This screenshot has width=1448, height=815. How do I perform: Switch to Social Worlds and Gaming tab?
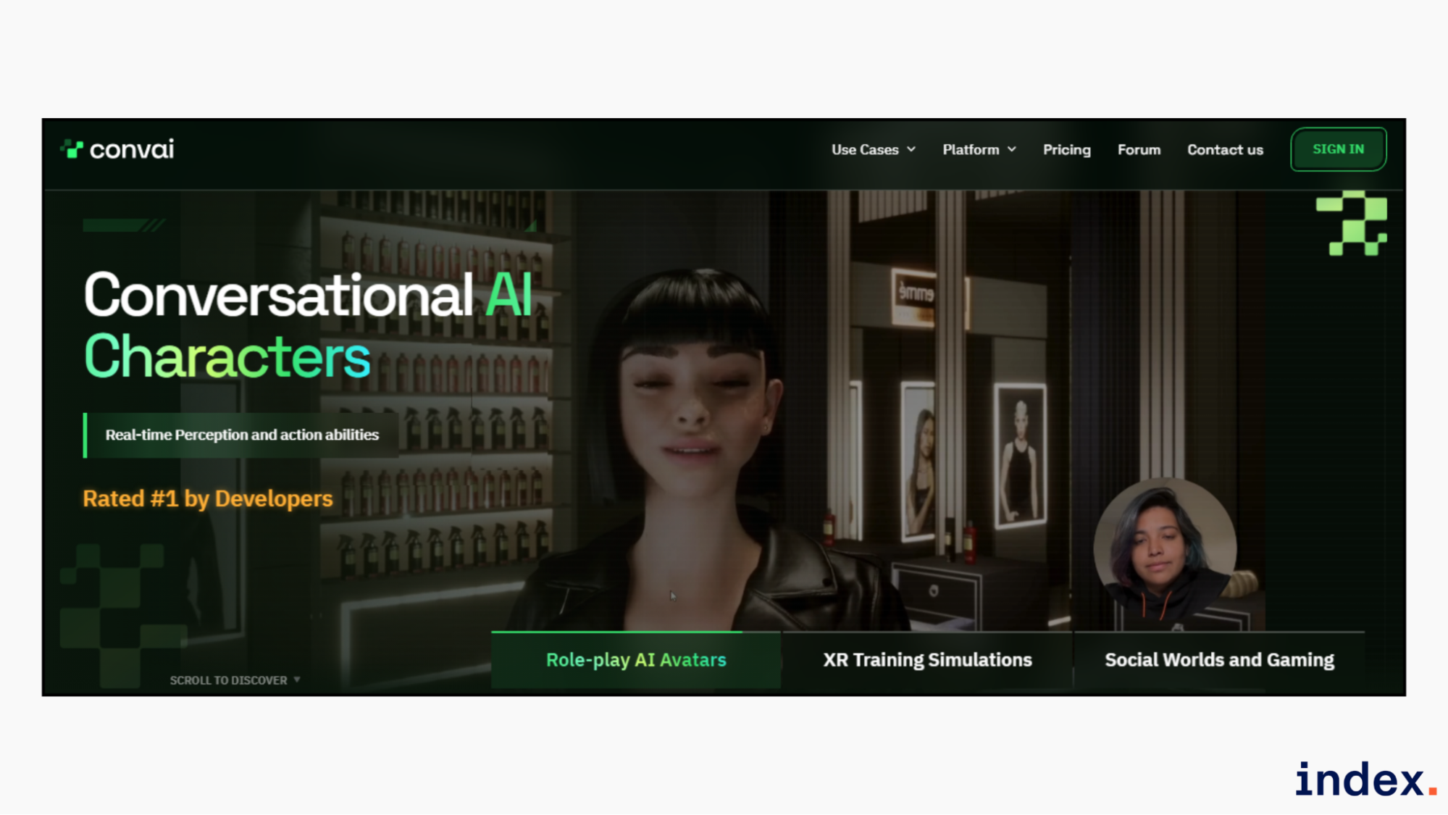(1219, 660)
